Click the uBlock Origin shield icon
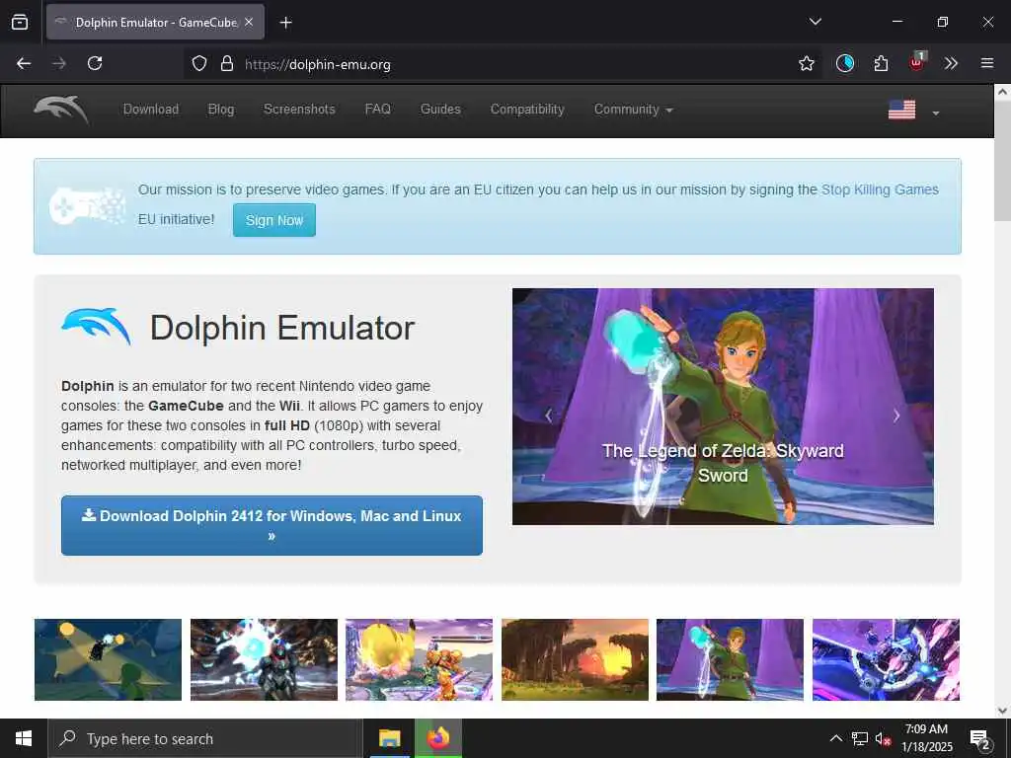Image resolution: width=1011 pixels, height=758 pixels. tap(916, 62)
